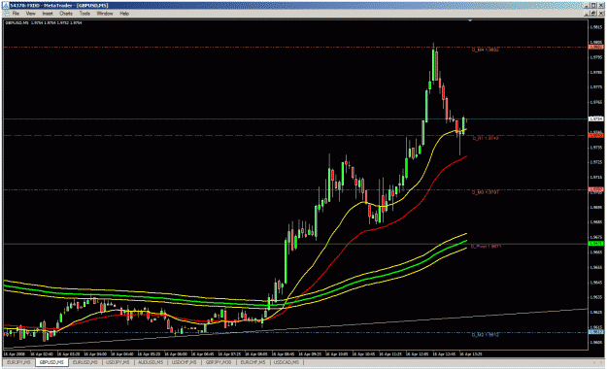Switch to the EURUSD,M5 chart tab
The image size is (607, 369).
point(84,362)
